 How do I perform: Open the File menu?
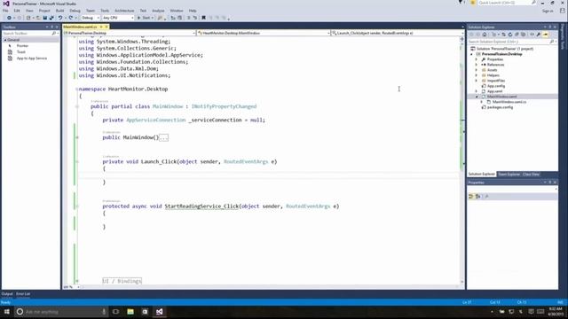click(x=5, y=11)
